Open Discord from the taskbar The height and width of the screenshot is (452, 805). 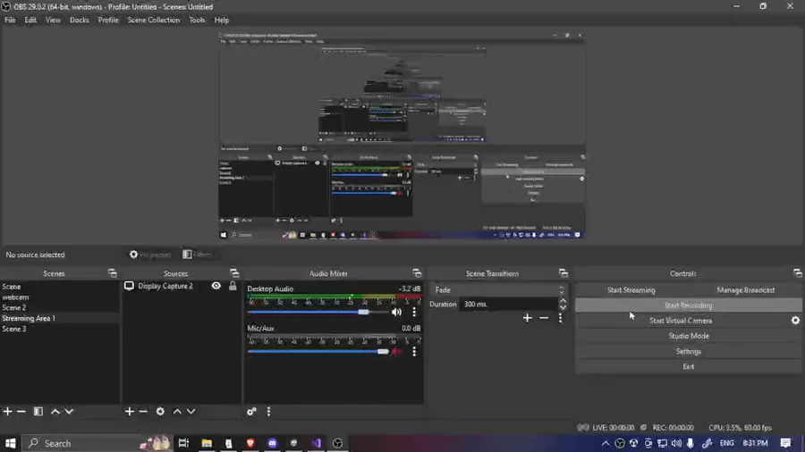[273, 443]
